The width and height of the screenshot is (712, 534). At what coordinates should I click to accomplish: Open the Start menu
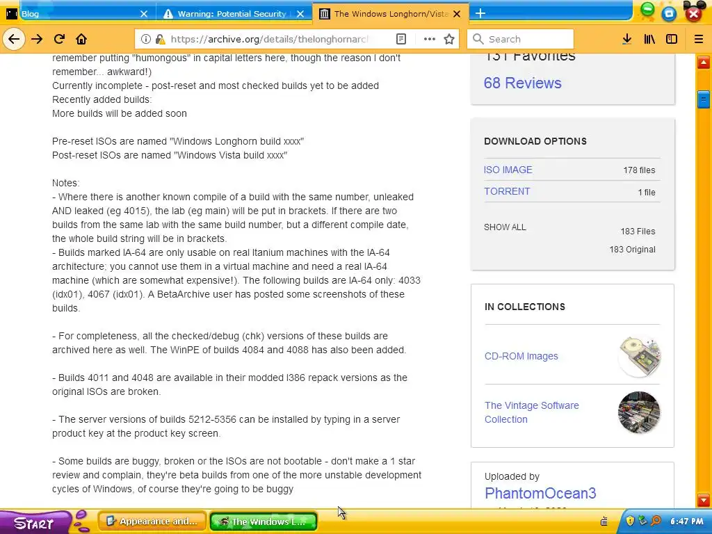tap(34, 523)
